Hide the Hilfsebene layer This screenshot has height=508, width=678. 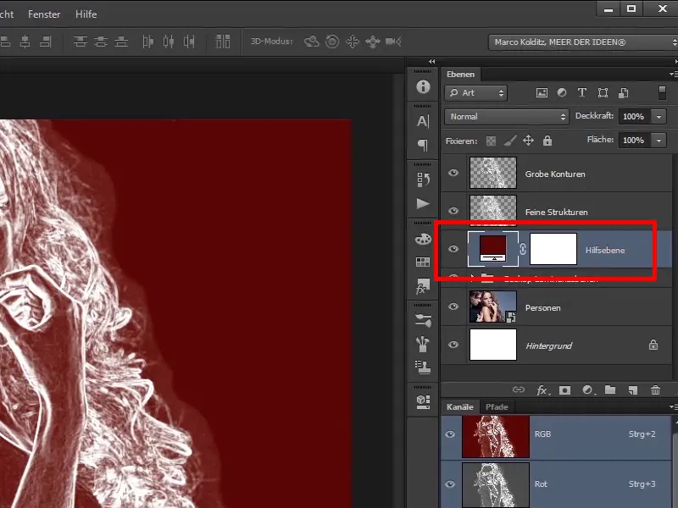(453, 249)
